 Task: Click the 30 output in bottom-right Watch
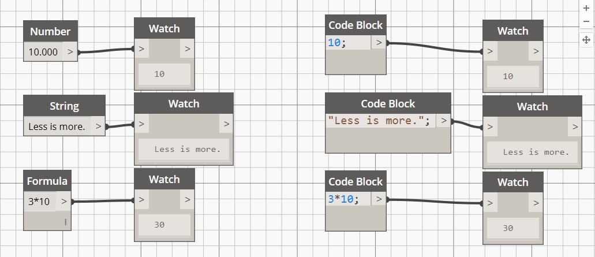[x=508, y=228]
